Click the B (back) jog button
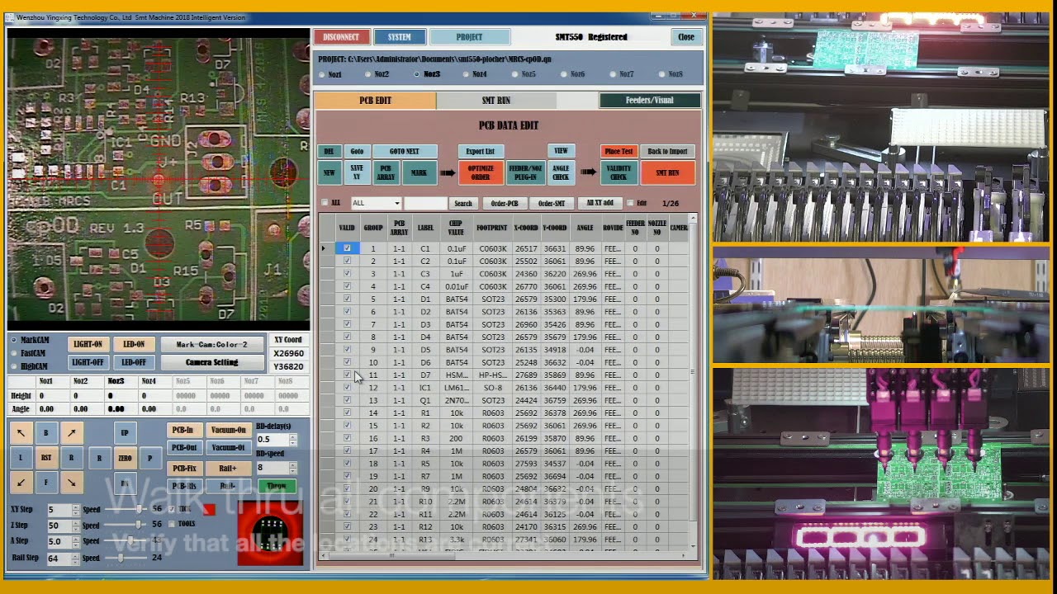Screen dimensions: 1057x594 (x=46, y=432)
